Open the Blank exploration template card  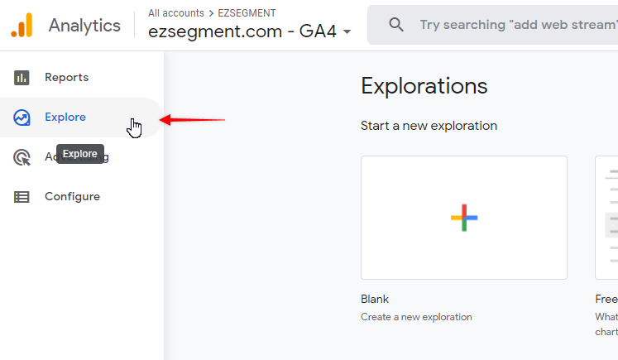coord(464,218)
